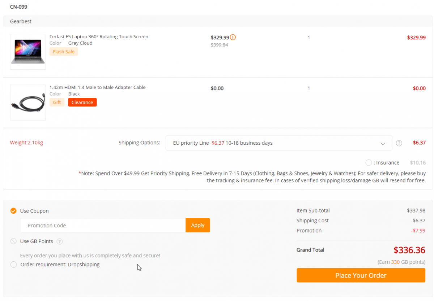
Task: Click the Black color value of cable
Action: [74, 94]
